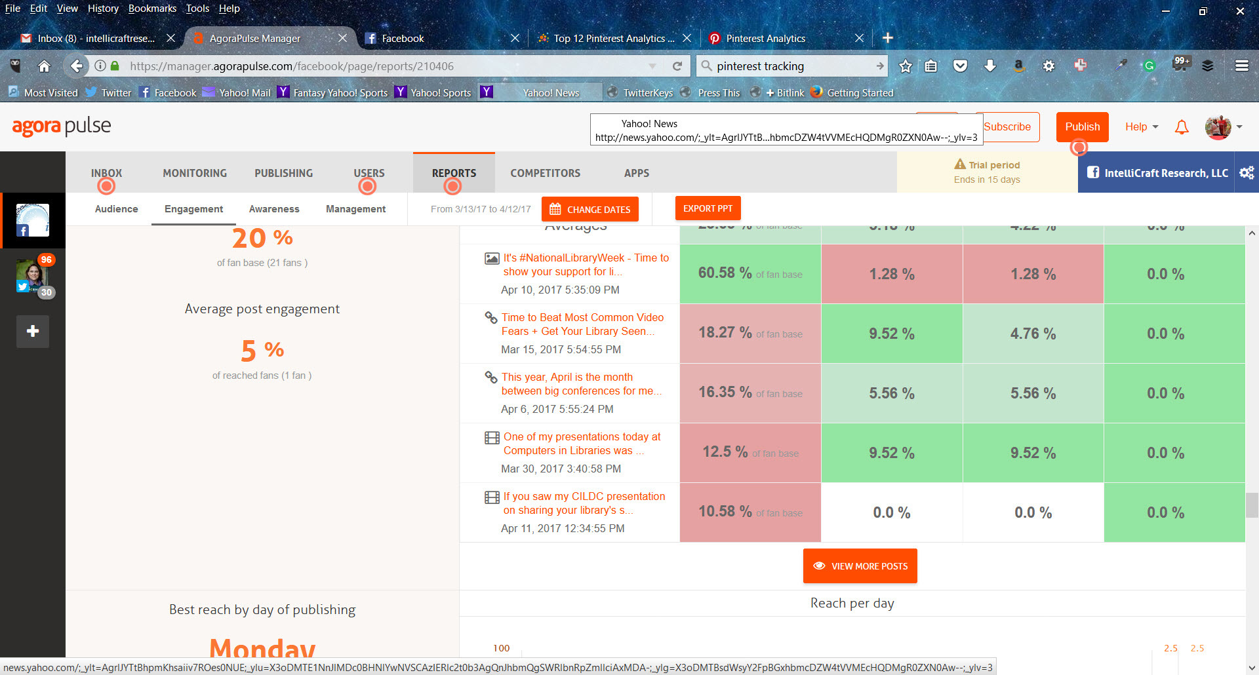
Task: Open the PUBLISHING section
Action: tap(284, 173)
